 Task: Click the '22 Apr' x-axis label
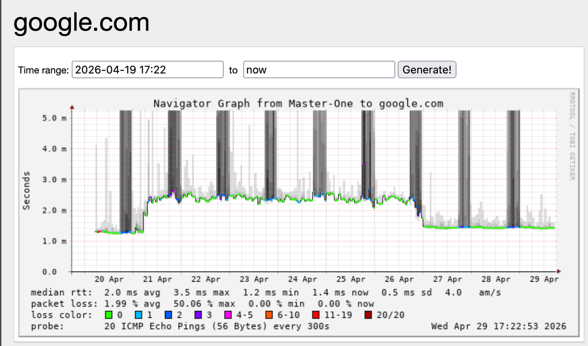[x=207, y=279]
